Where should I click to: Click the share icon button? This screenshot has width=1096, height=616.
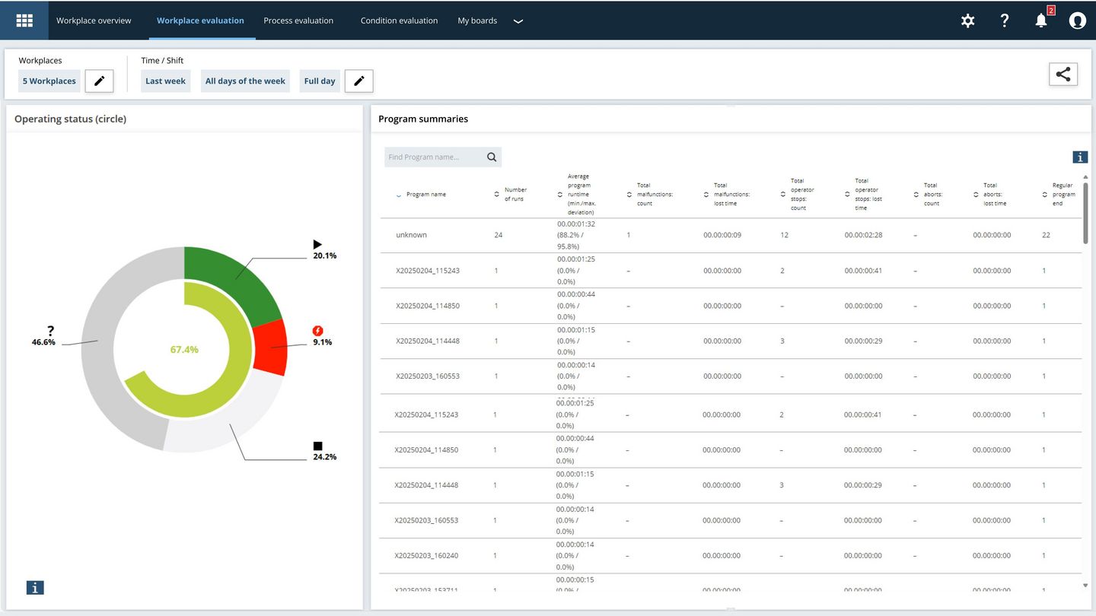1063,74
